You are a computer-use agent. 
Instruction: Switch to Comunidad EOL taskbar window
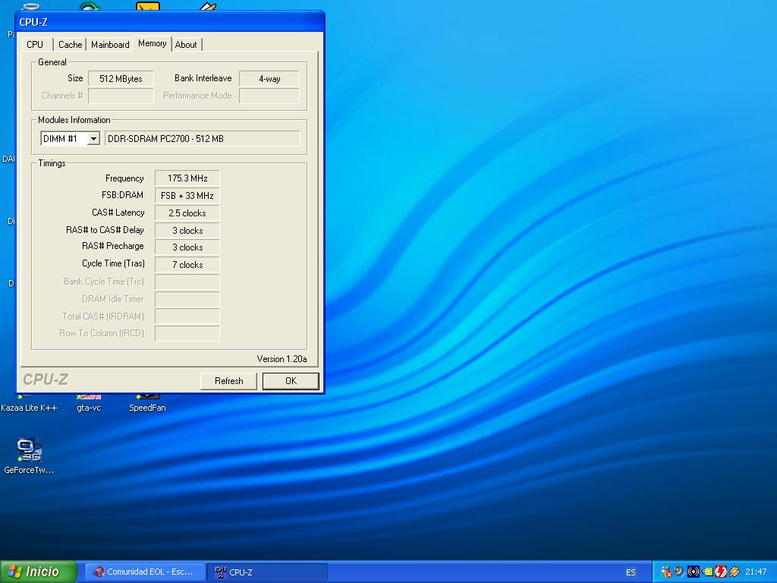144,572
